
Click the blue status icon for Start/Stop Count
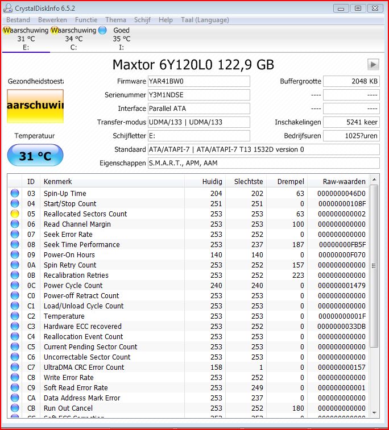[x=15, y=203]
